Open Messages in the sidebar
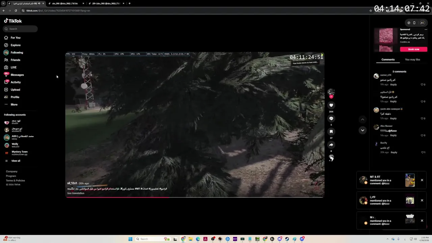Screen dimensions: 432x243 click(x=14, y=75)
